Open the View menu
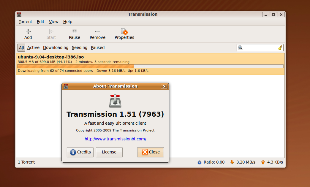 (x=53, y=22)
